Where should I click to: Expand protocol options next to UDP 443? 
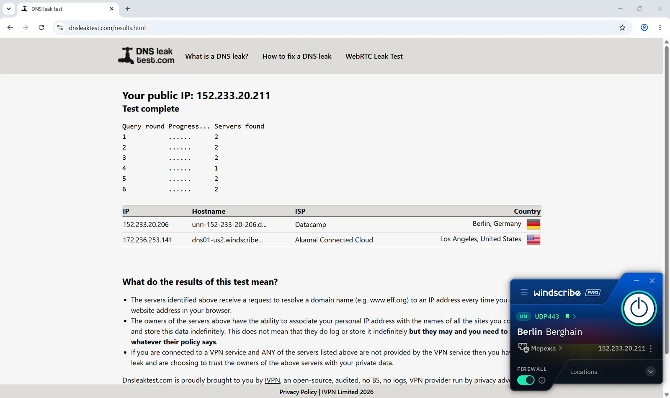pos(575,317)
